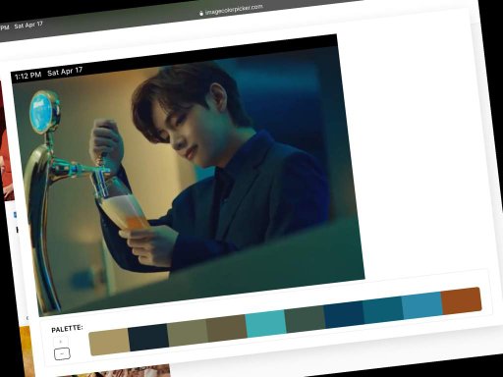Click the imagecolorpicker.com address text
Image resolution: width=503 pixels, height=377 pixels.
coord(234,10)
